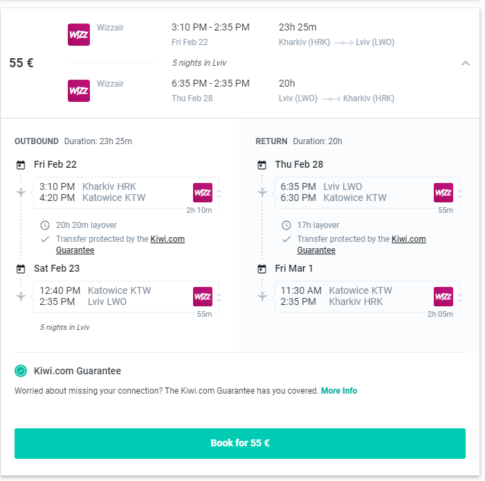Expand the 11:30 AM Katowice to Kharkiv segment

tap(460, 297)
